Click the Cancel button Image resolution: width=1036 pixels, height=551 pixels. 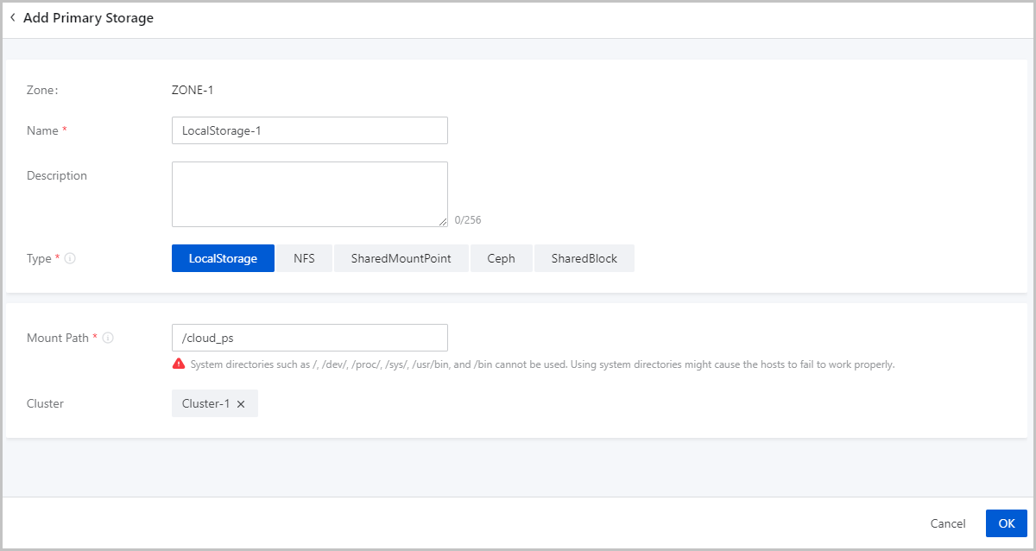pyautogui.click(x=948, y=523)
